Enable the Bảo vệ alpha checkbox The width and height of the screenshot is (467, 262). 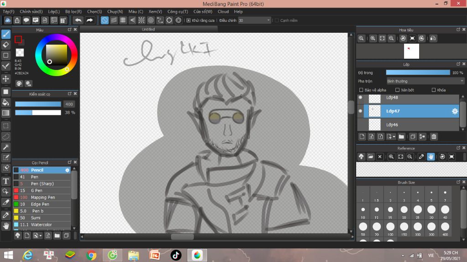click(x=361, y=90)
